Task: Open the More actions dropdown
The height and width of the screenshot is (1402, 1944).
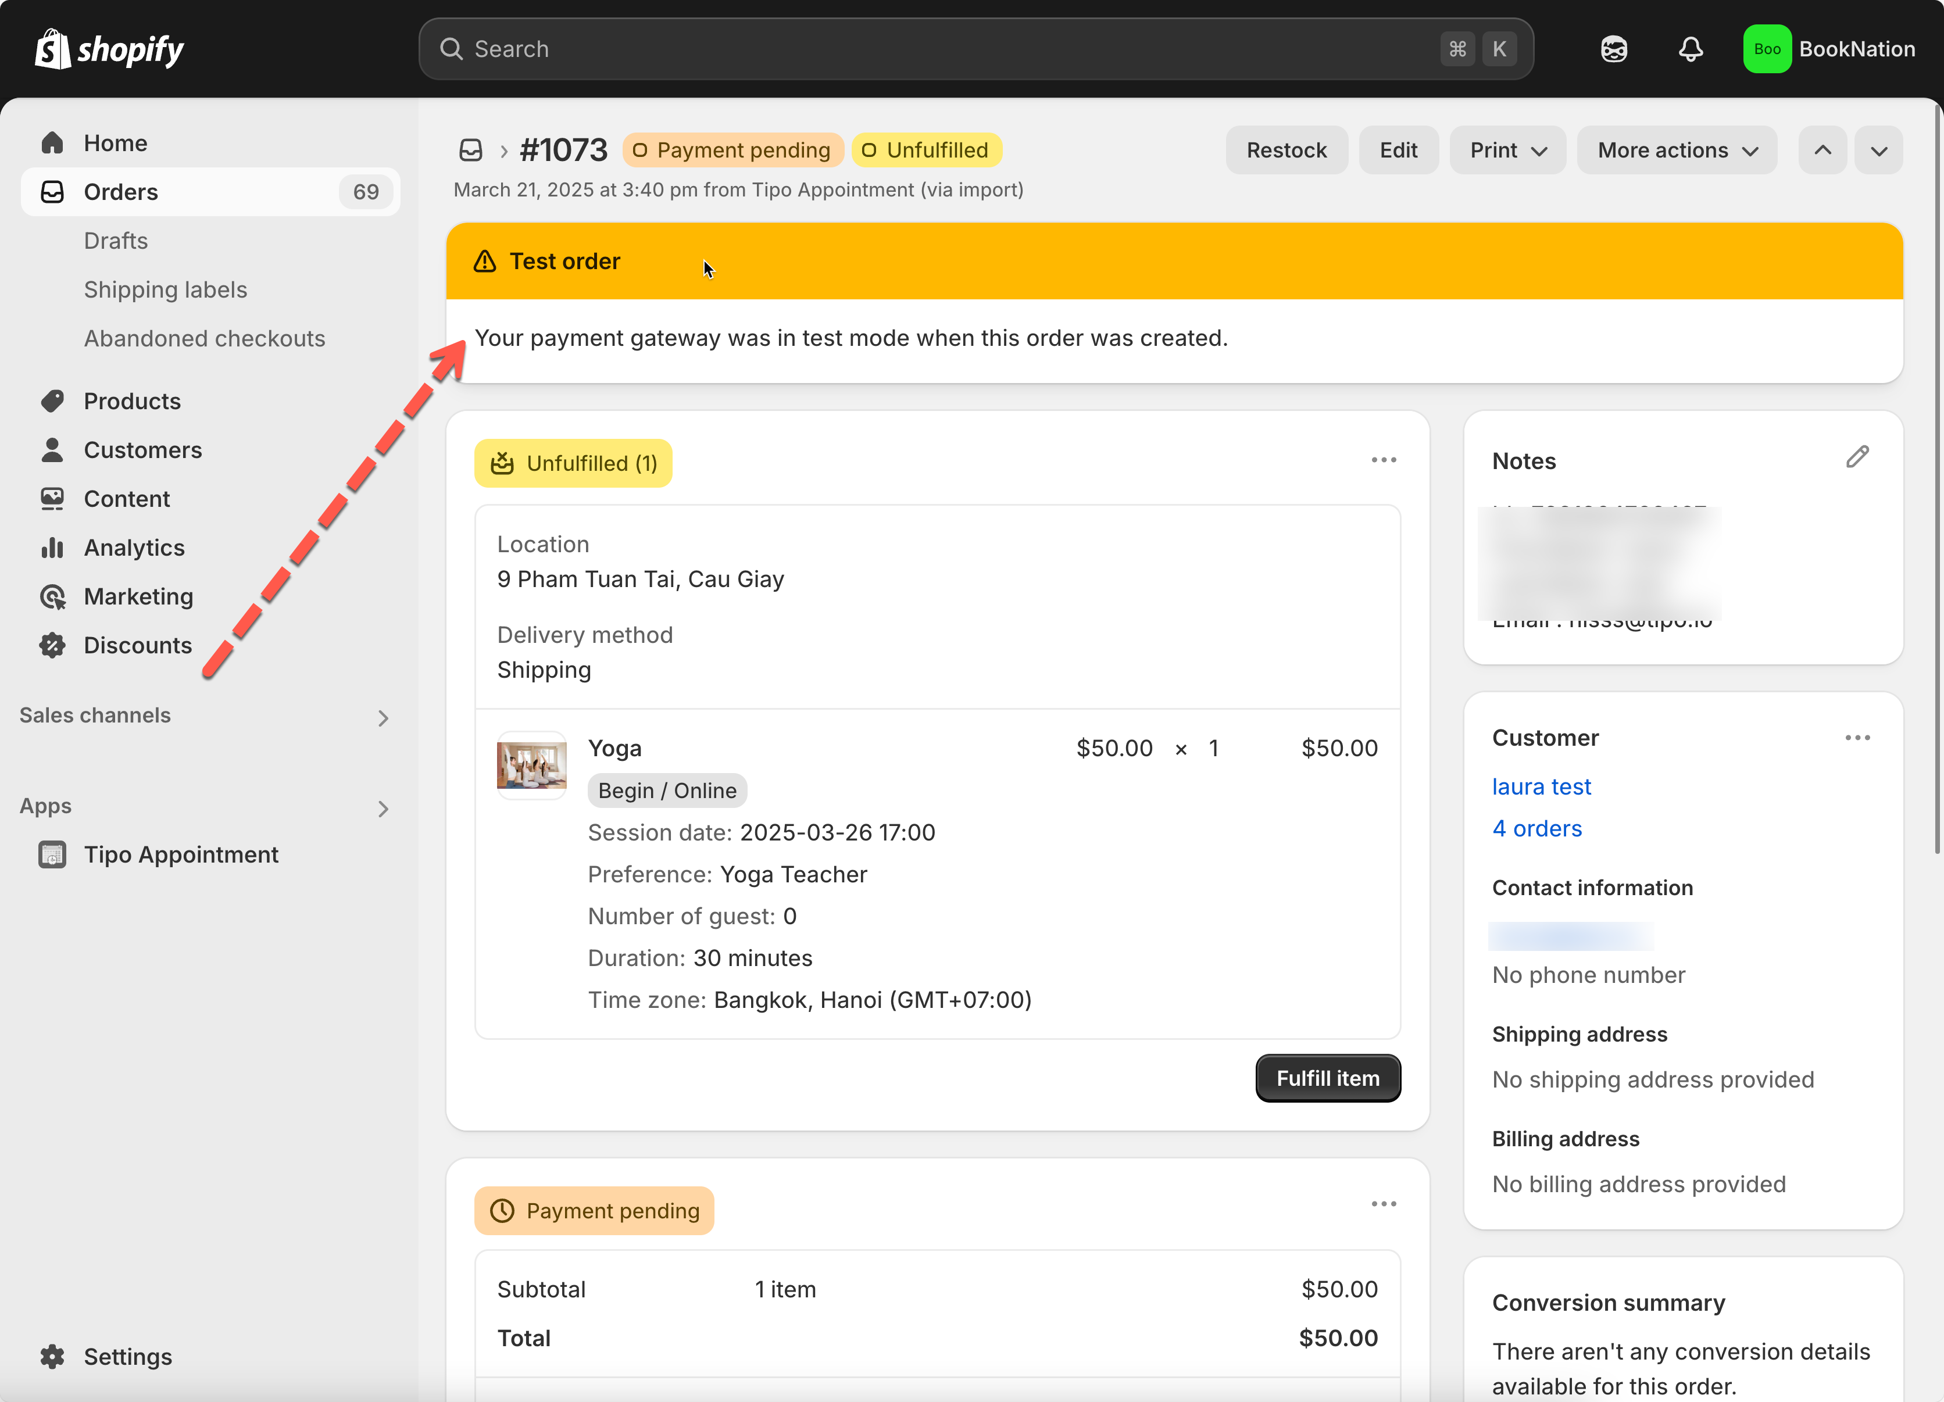Action: pos(1676,151)
